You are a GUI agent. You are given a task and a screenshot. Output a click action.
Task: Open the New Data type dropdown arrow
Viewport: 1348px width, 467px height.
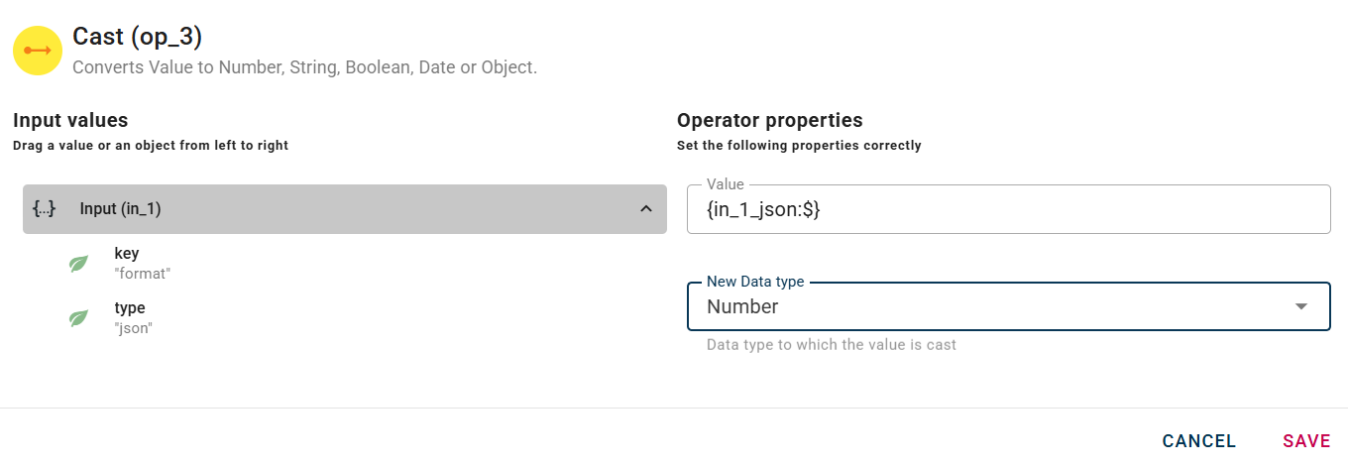(1301, 306)
